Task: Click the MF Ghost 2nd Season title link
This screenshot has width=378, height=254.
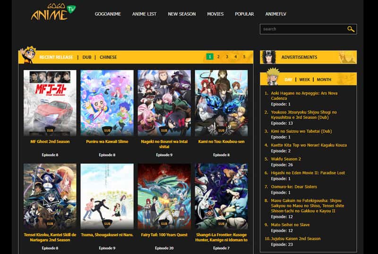Action: pyautogui.click(x=50, y=141)
